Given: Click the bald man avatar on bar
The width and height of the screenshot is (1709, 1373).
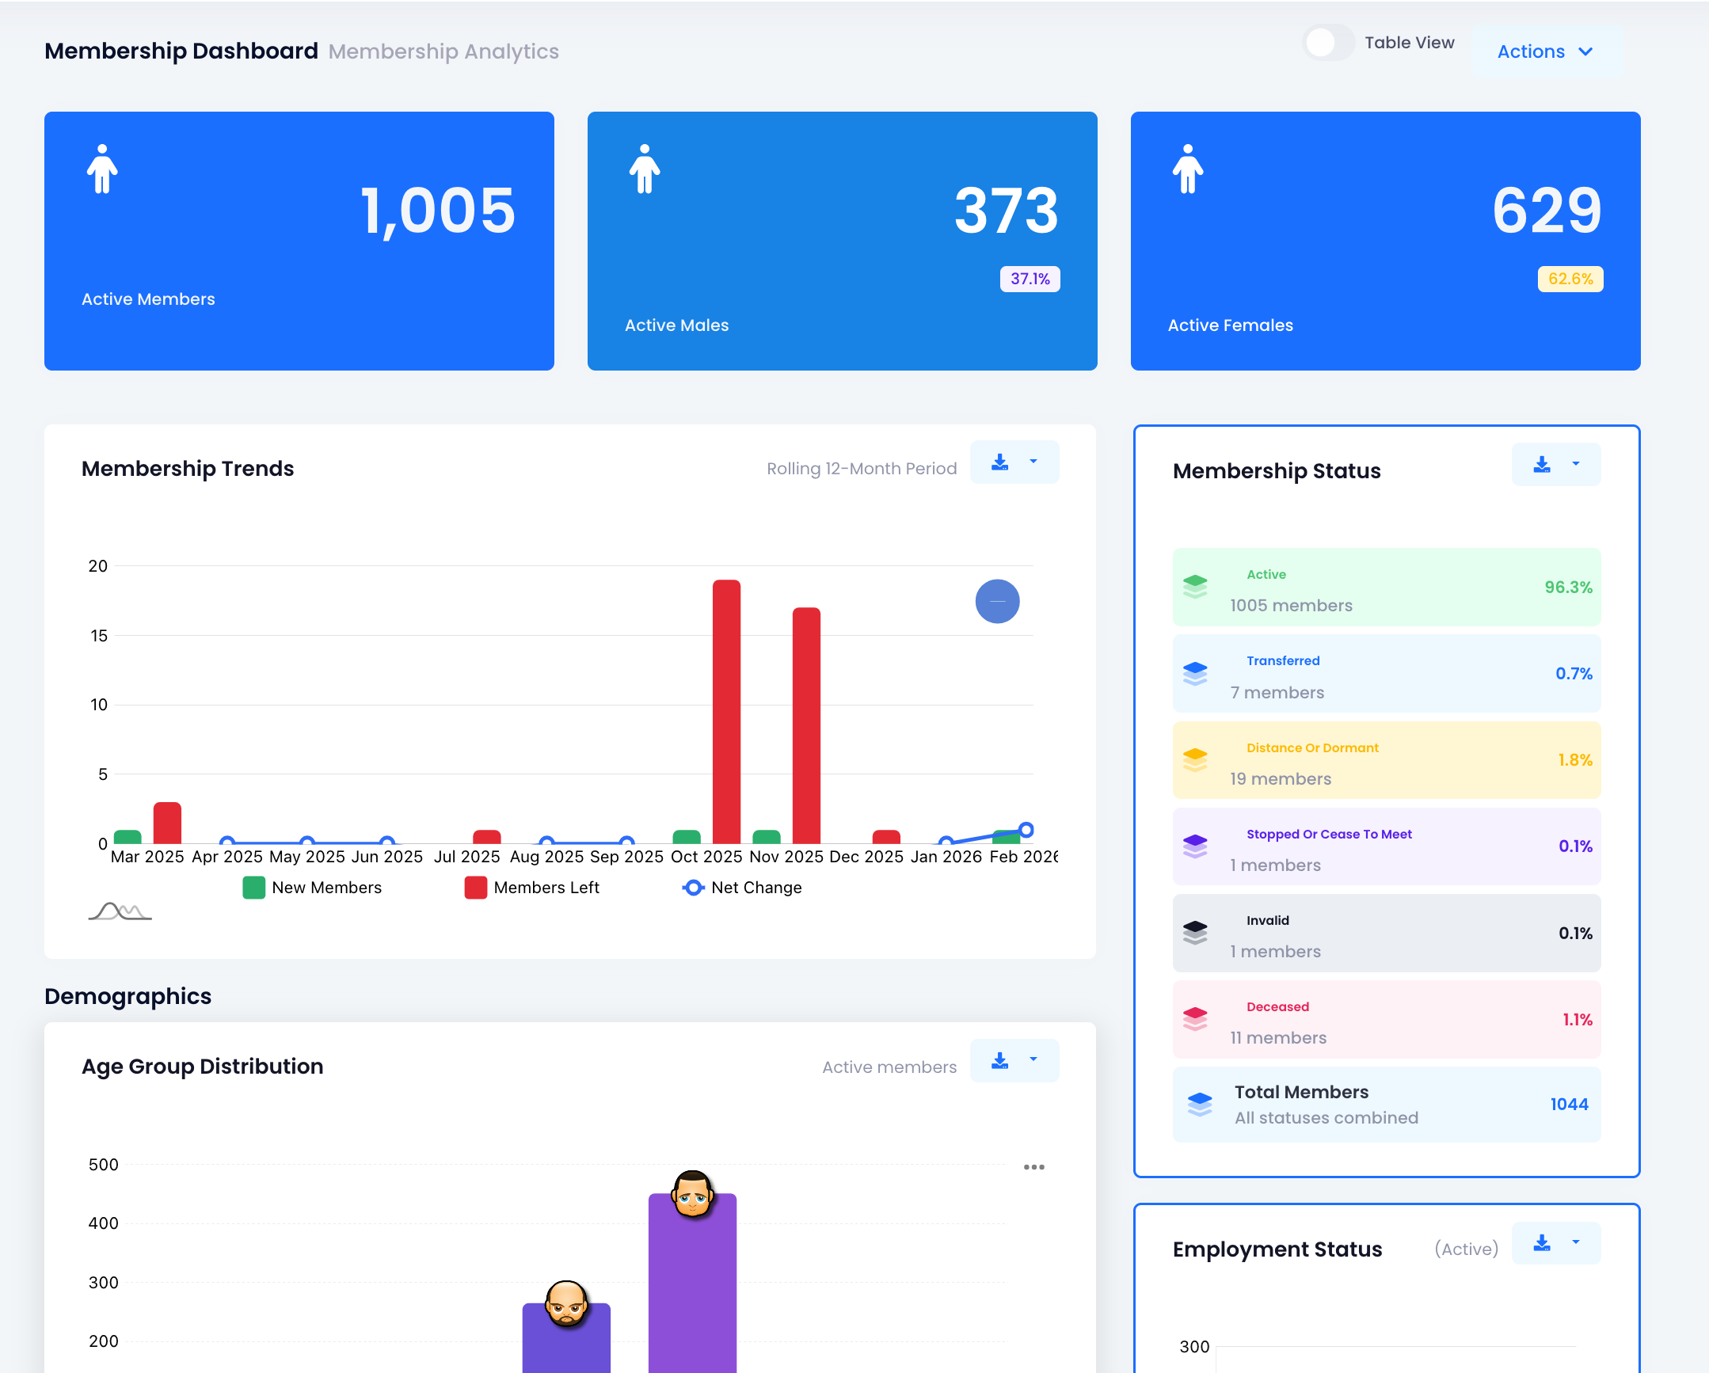Looking at the screenshot, I should pos(566,1303).
